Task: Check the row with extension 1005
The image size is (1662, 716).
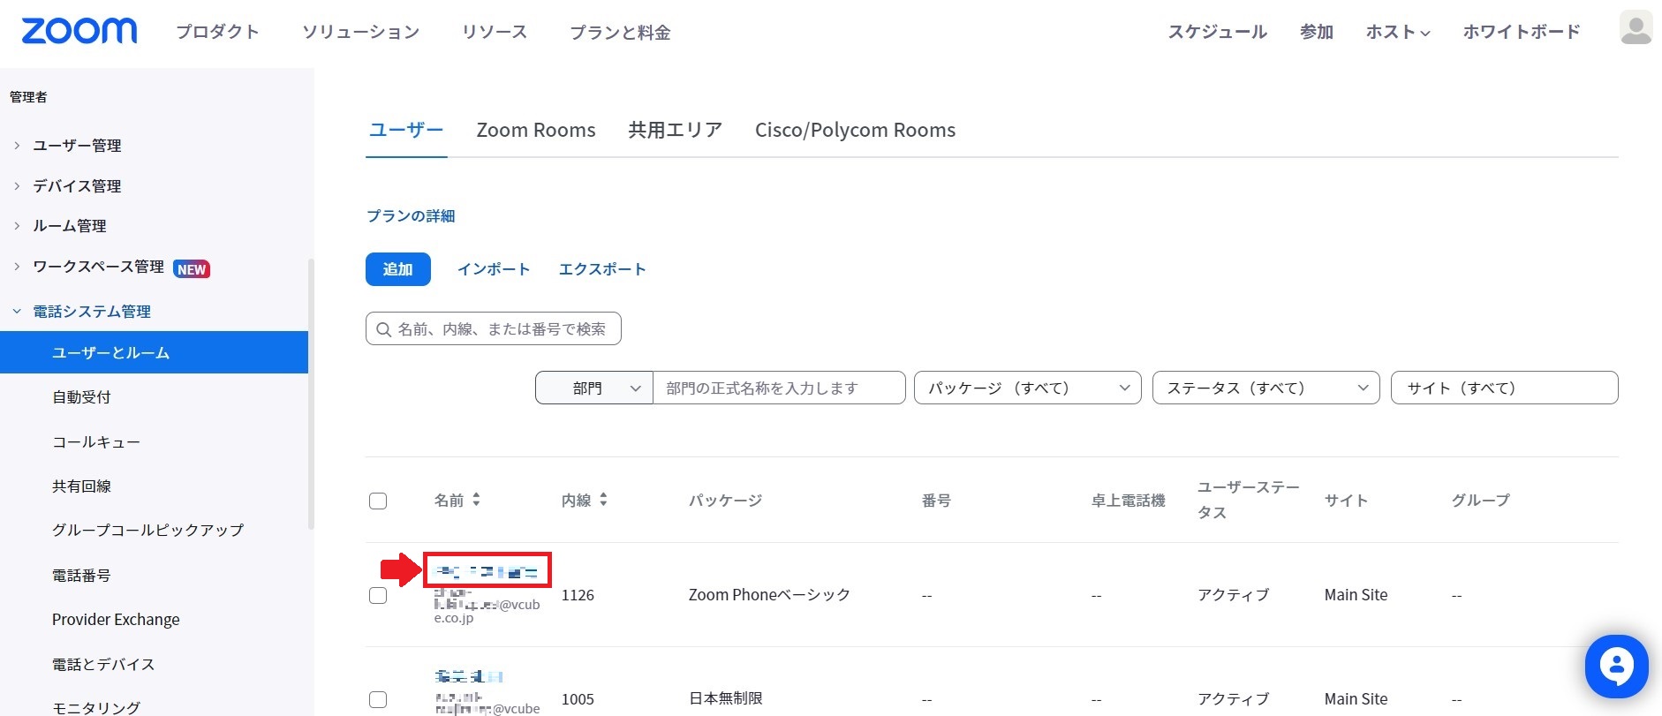Action: [378, 699]
